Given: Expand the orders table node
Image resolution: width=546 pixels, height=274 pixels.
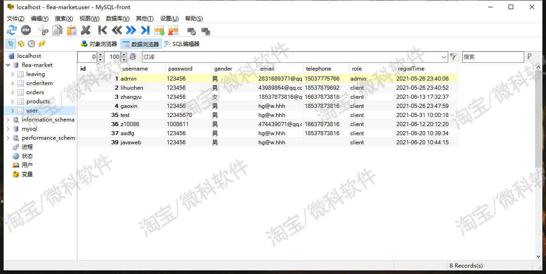Looking at the screenshot, I should pyautogui.click(x=12, y=92).
